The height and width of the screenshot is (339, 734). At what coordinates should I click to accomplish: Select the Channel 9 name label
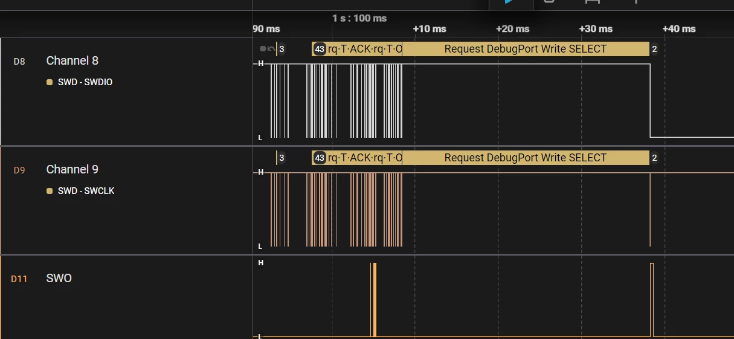point(72,169)
